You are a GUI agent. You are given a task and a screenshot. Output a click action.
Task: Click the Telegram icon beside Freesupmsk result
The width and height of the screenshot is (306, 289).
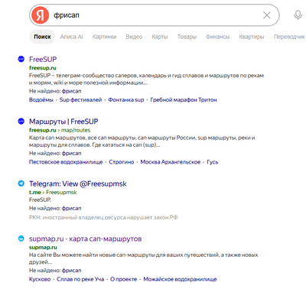21,183
